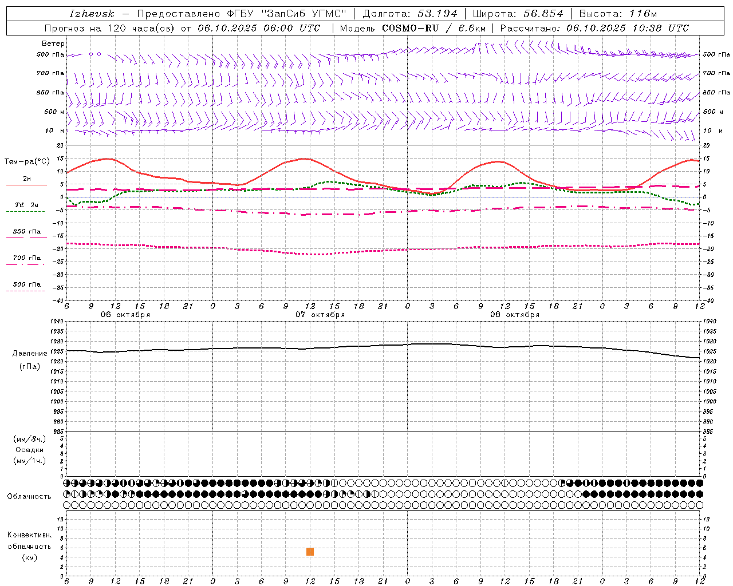Viewport: 733px width, 586px height.
Task: Click the forecast start "06.10.2025 06:00 UTC"
Action: (x=259, y=28)
